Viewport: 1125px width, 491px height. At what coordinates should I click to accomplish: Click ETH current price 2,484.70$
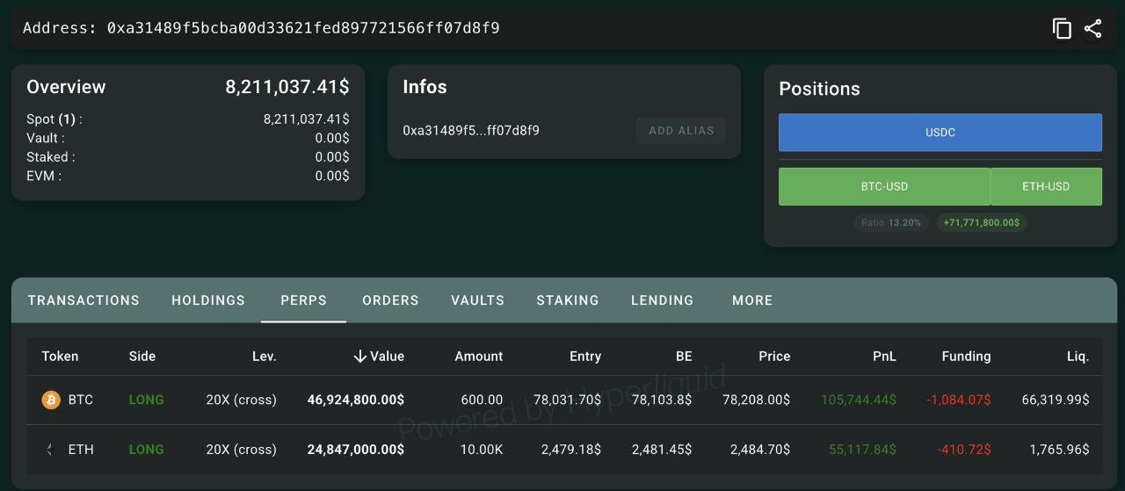click(760, 449)
